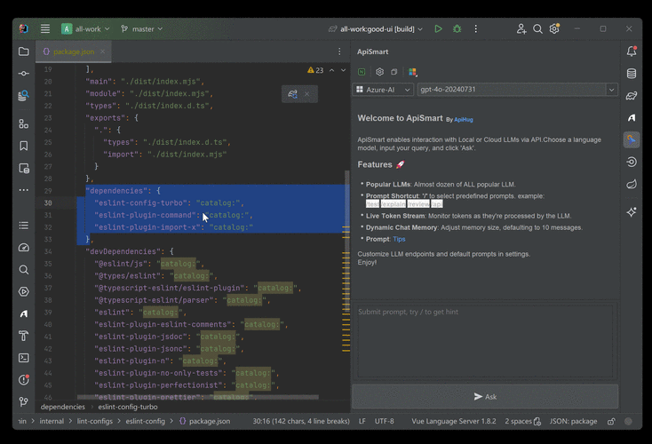Click the prompt input text area

[x=485, y=340]
